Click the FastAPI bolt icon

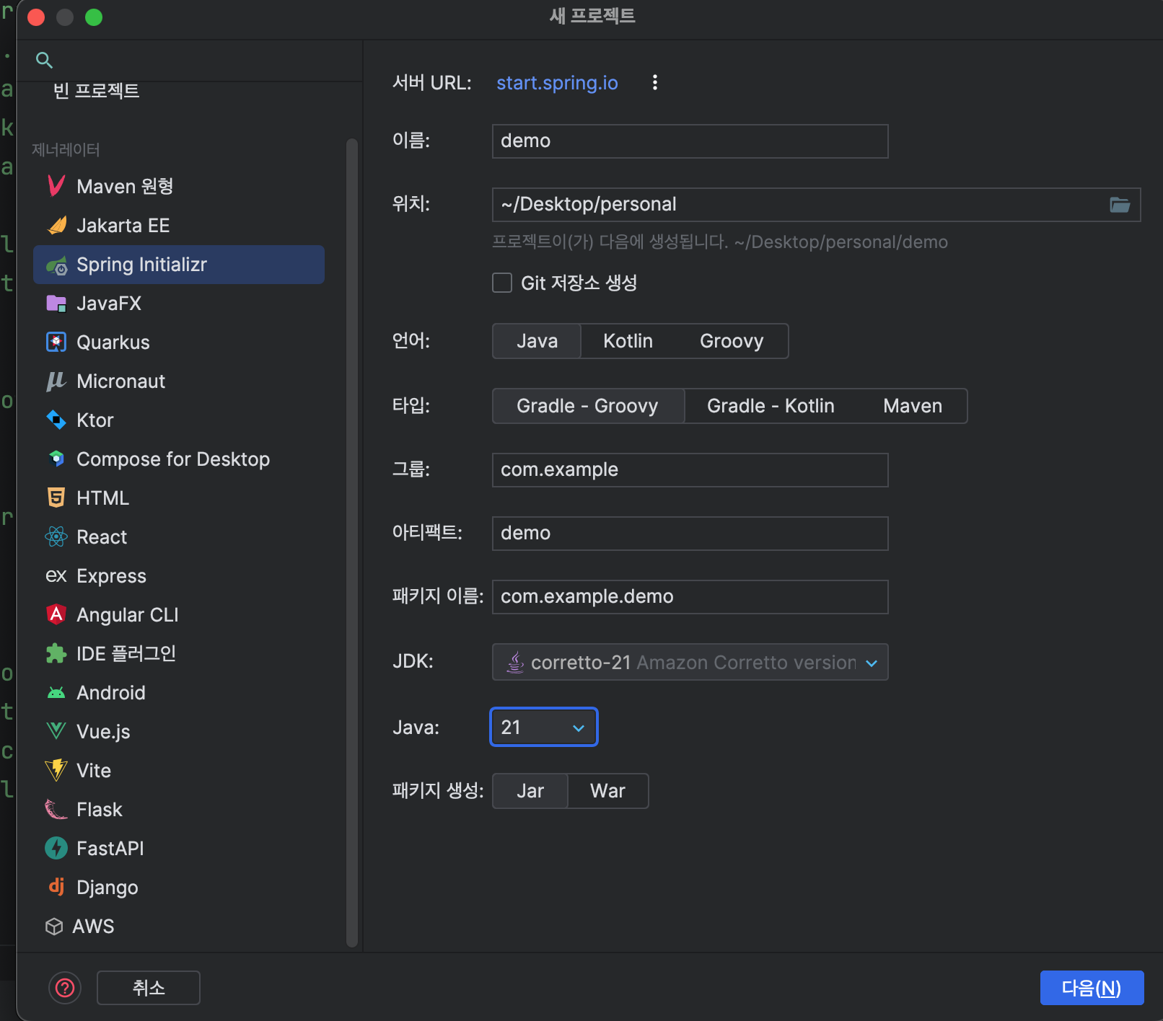pos(56,848)
